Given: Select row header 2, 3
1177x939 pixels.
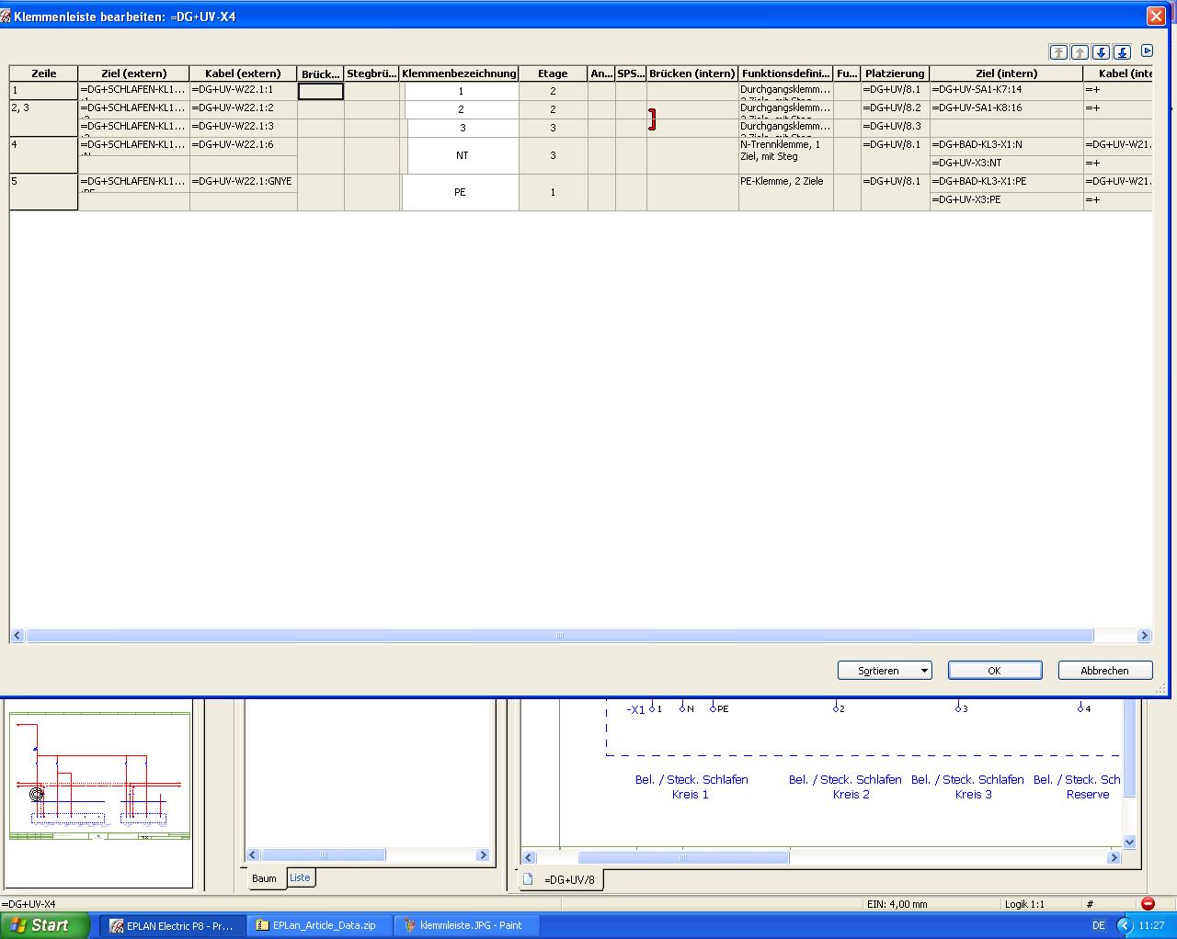Looking at the screenshot, I should [x=44, y=119].
